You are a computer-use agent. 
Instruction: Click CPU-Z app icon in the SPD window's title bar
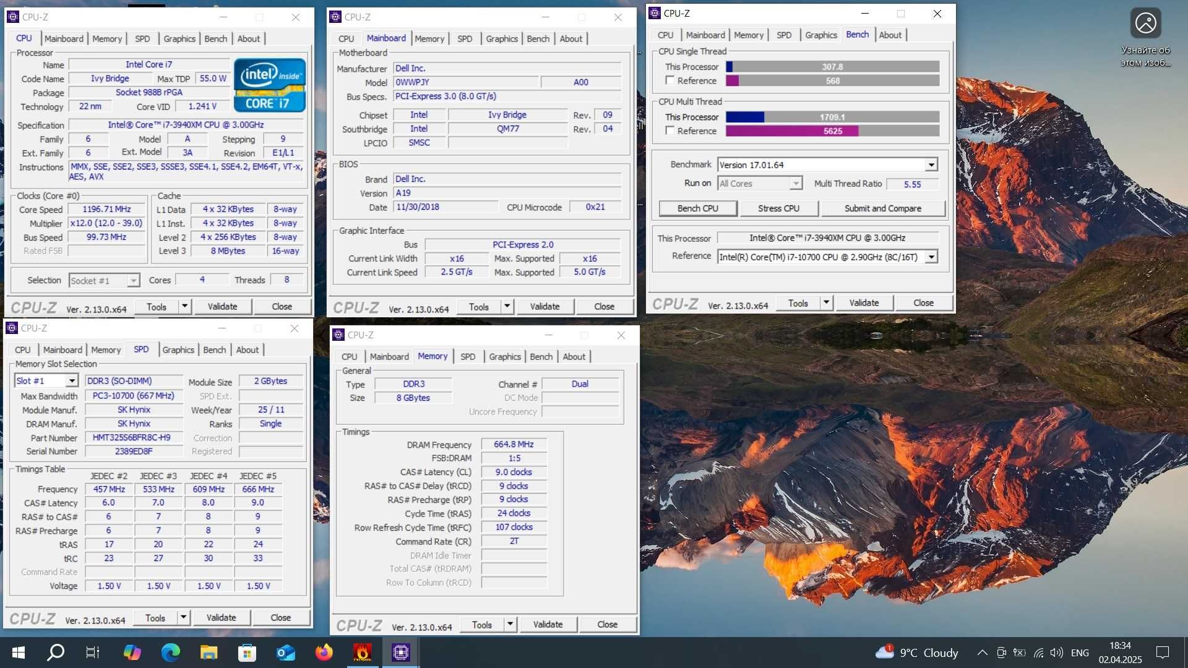click(12, 328)
